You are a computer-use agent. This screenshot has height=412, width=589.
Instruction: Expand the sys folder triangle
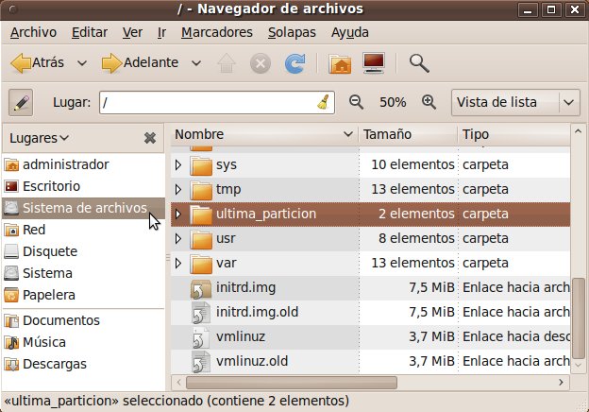point(178,164)
